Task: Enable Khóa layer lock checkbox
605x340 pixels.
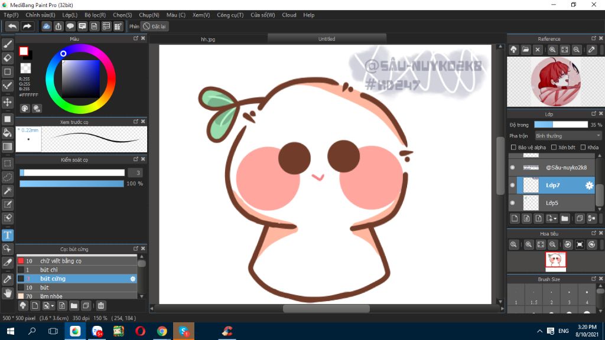Action: [x=583, y=147]
